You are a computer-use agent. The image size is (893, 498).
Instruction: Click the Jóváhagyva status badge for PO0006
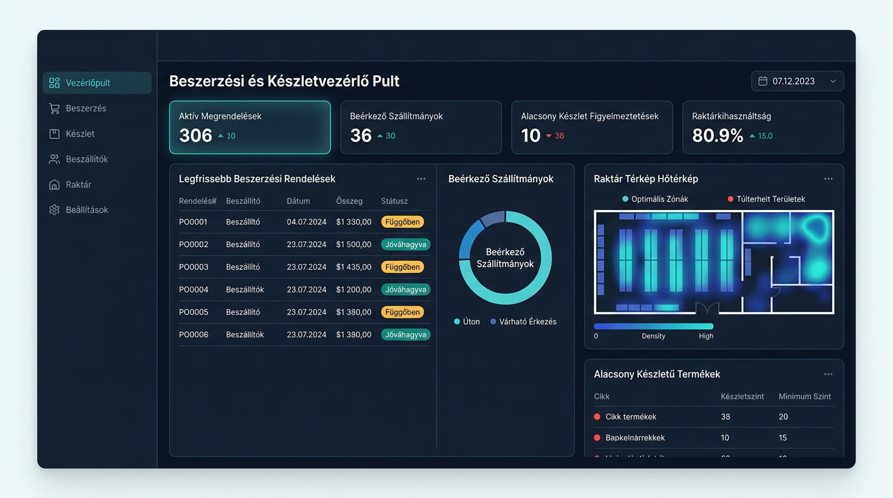coord(406,335)
